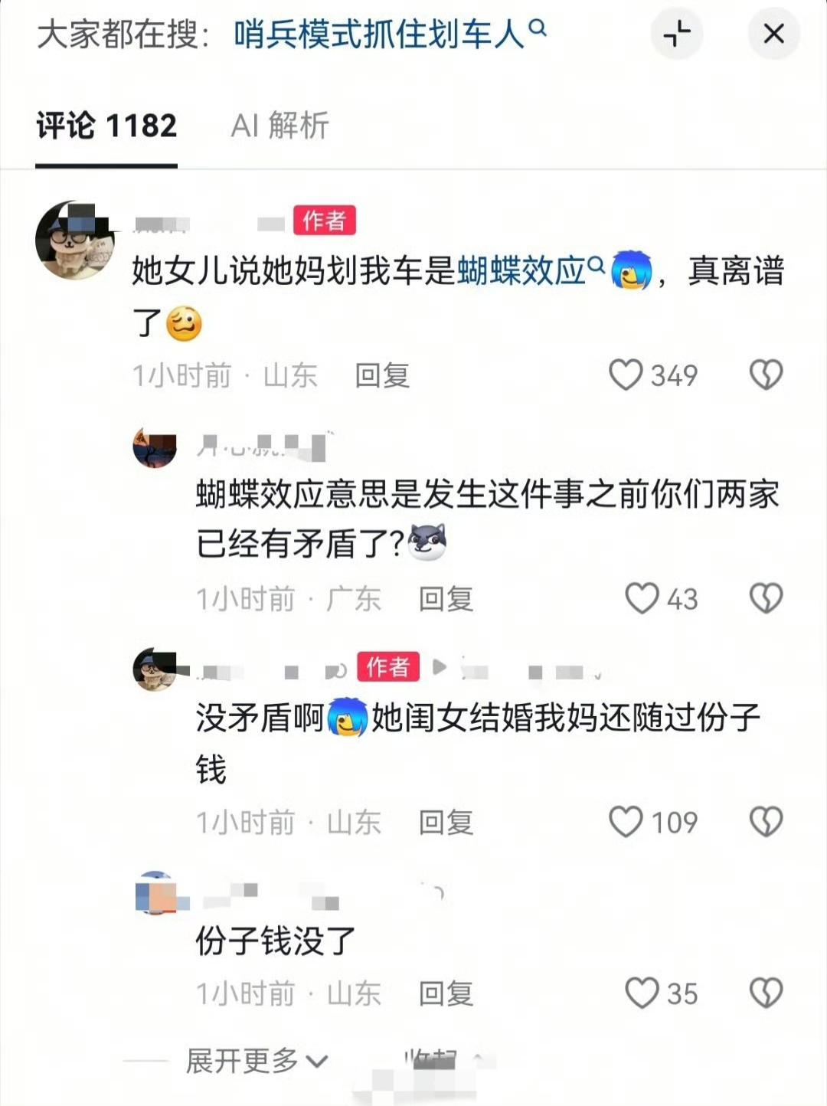Reply to the '份子钱没了' comment
Screen dimensions: 827x1106
[x=446, y=994]
